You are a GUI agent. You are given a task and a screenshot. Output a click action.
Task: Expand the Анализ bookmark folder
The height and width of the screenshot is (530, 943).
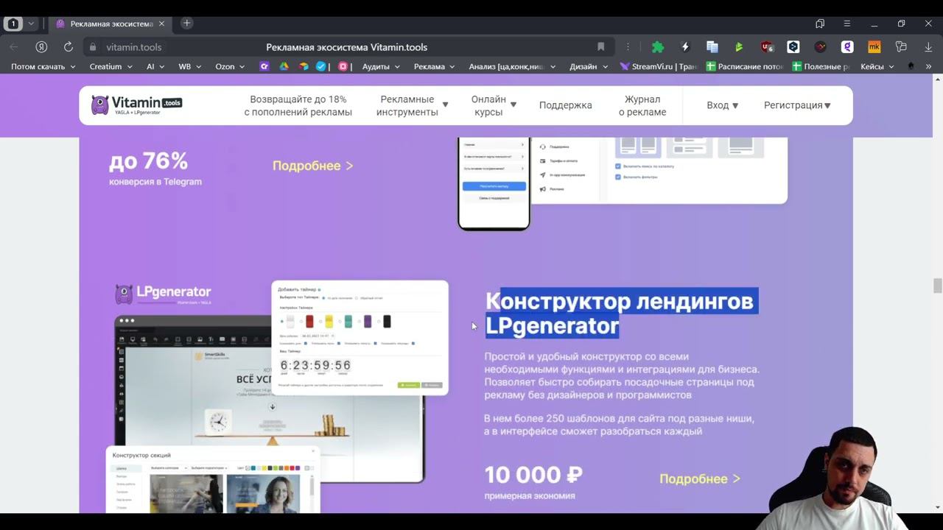tap(513, 66)
